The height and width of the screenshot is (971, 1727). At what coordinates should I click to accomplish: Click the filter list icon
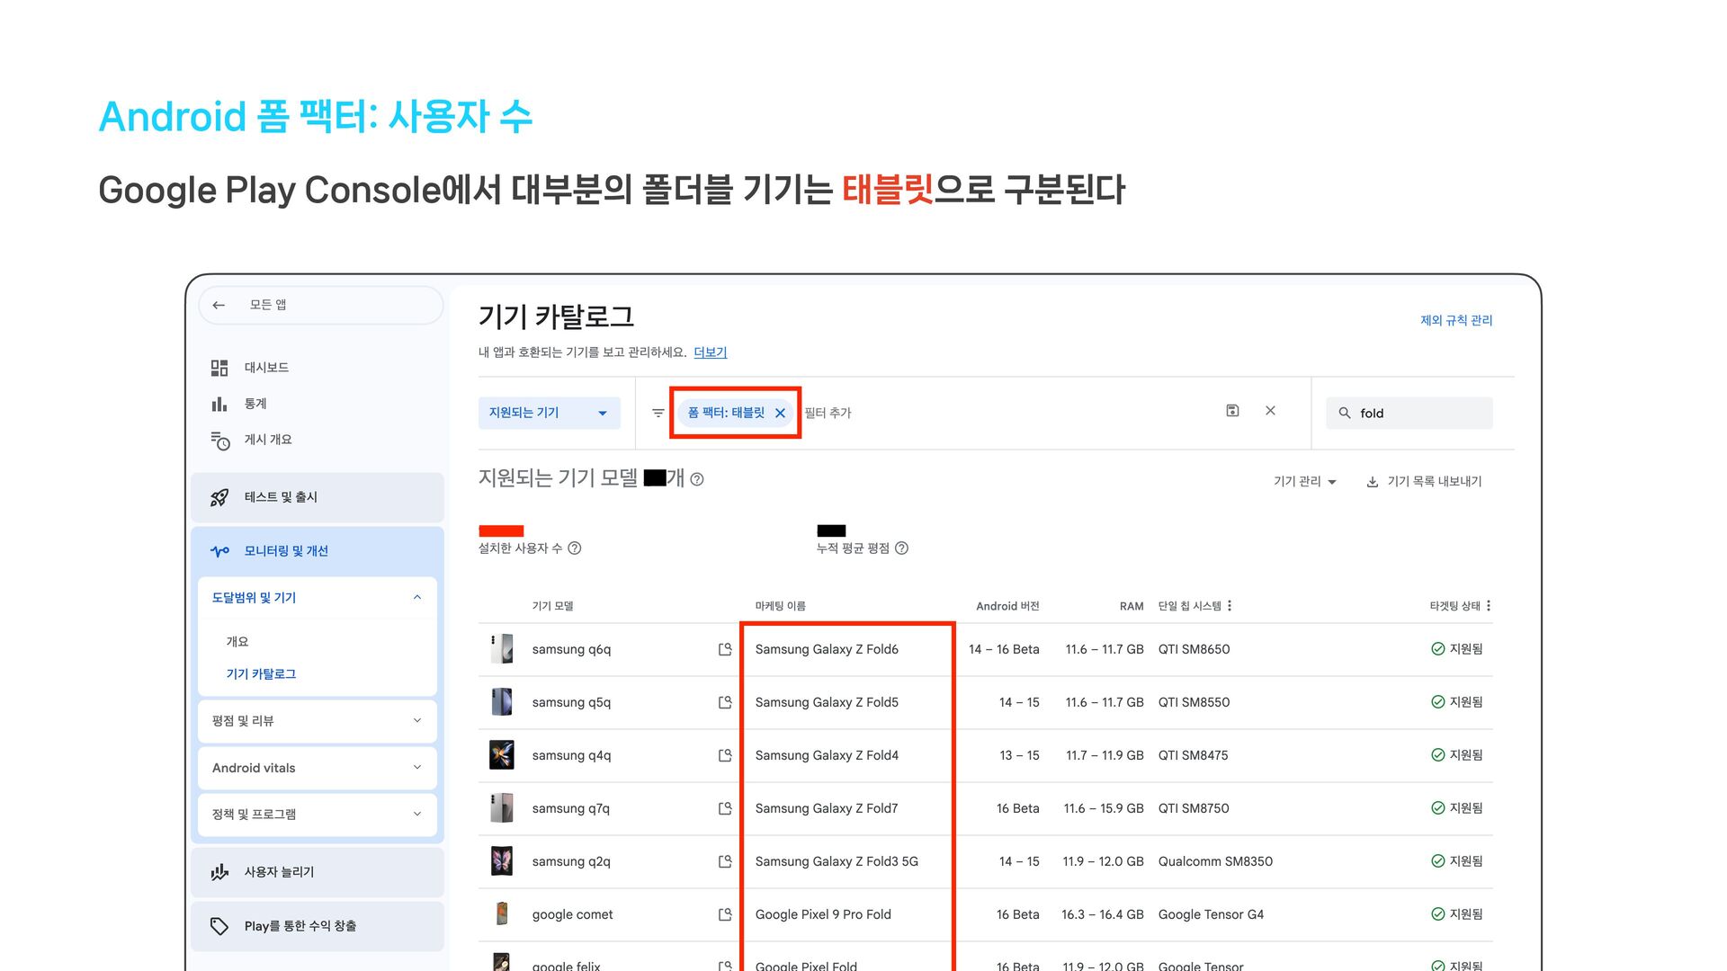(658, 414)
